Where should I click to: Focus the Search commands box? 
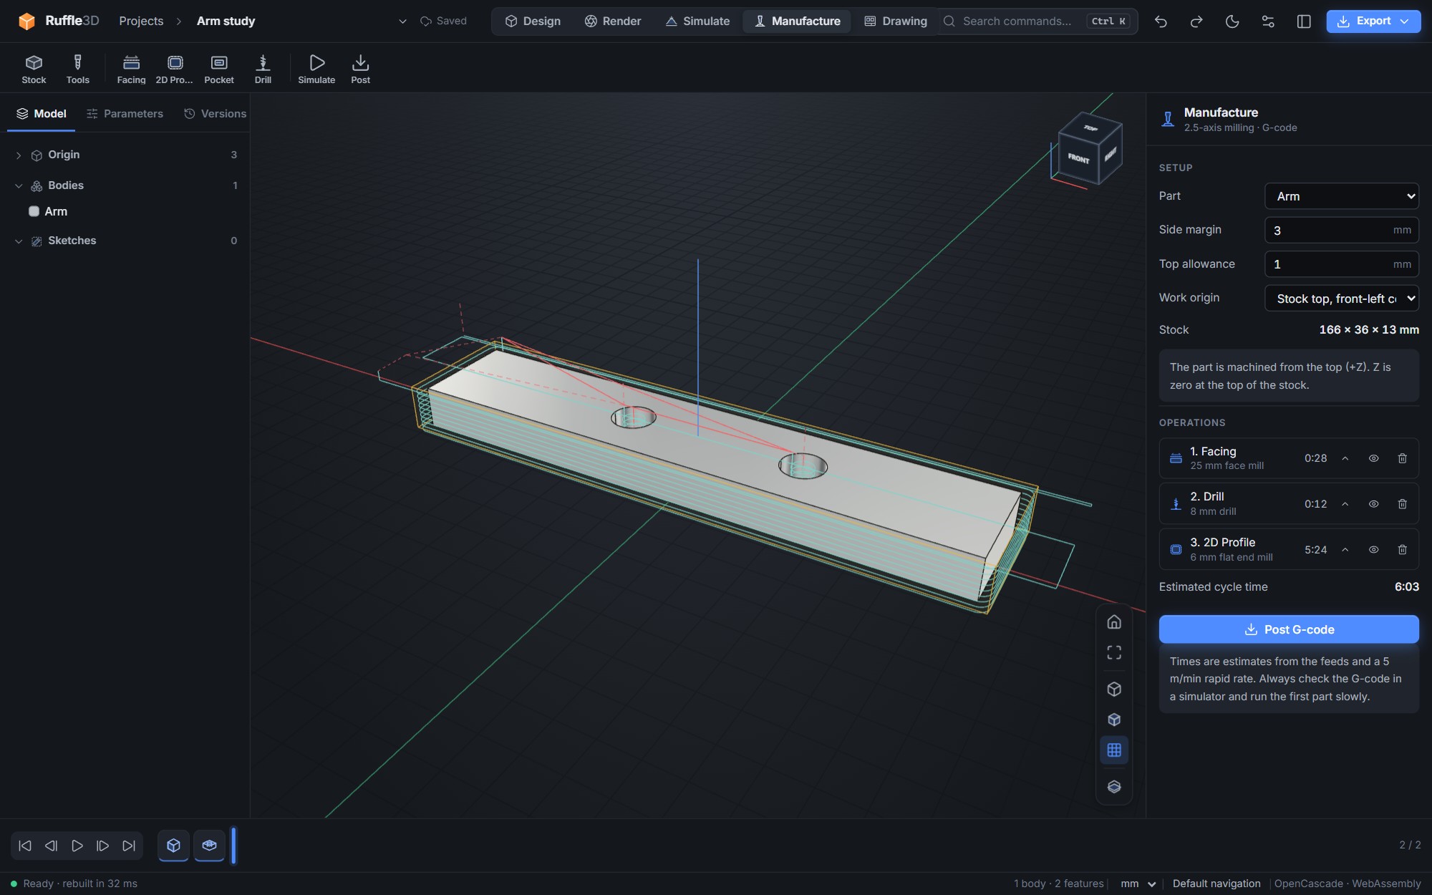pos(1038,21)
